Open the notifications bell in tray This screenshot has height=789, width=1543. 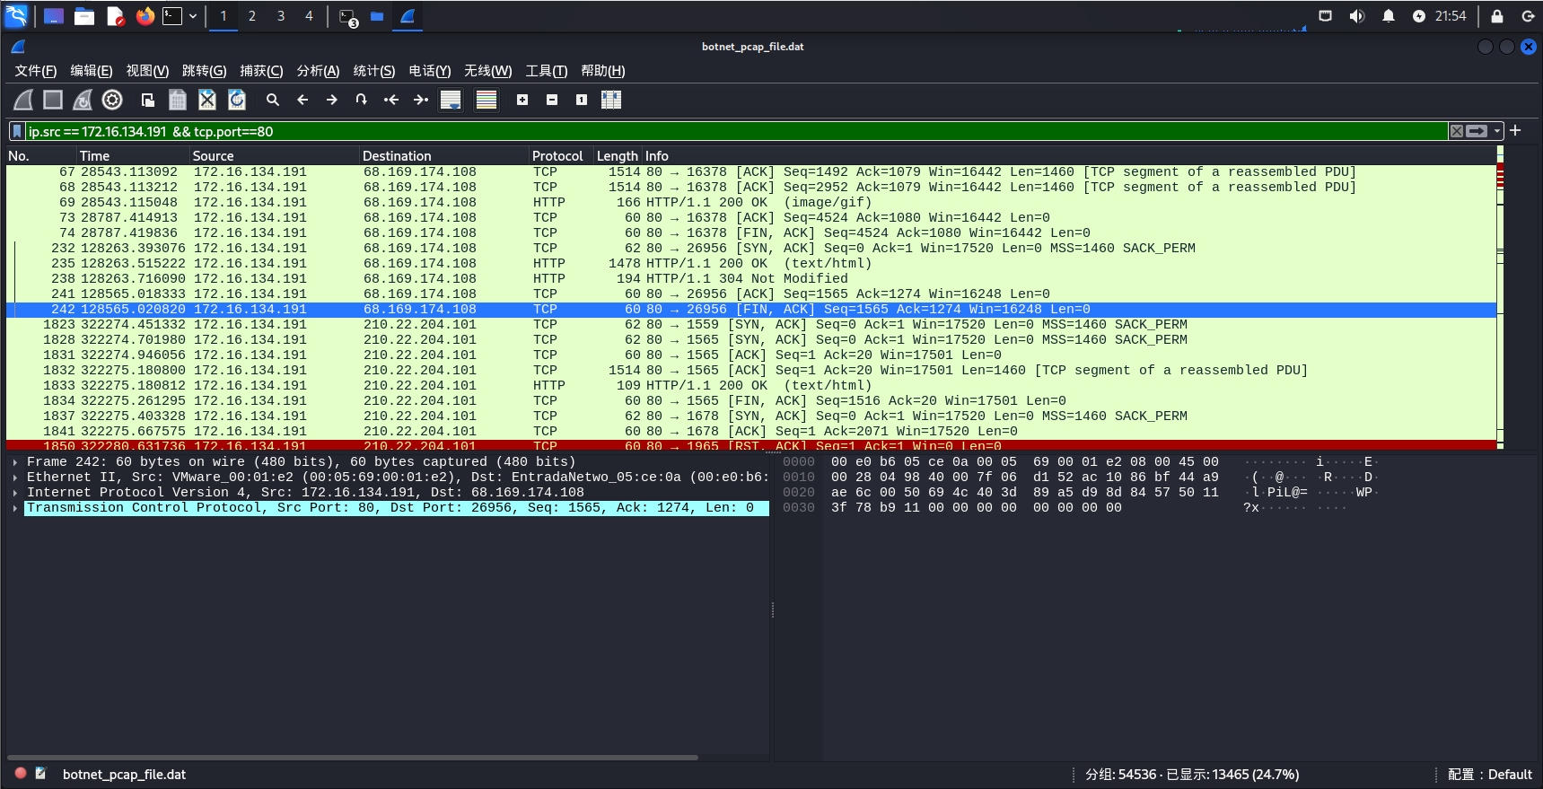1389,16
